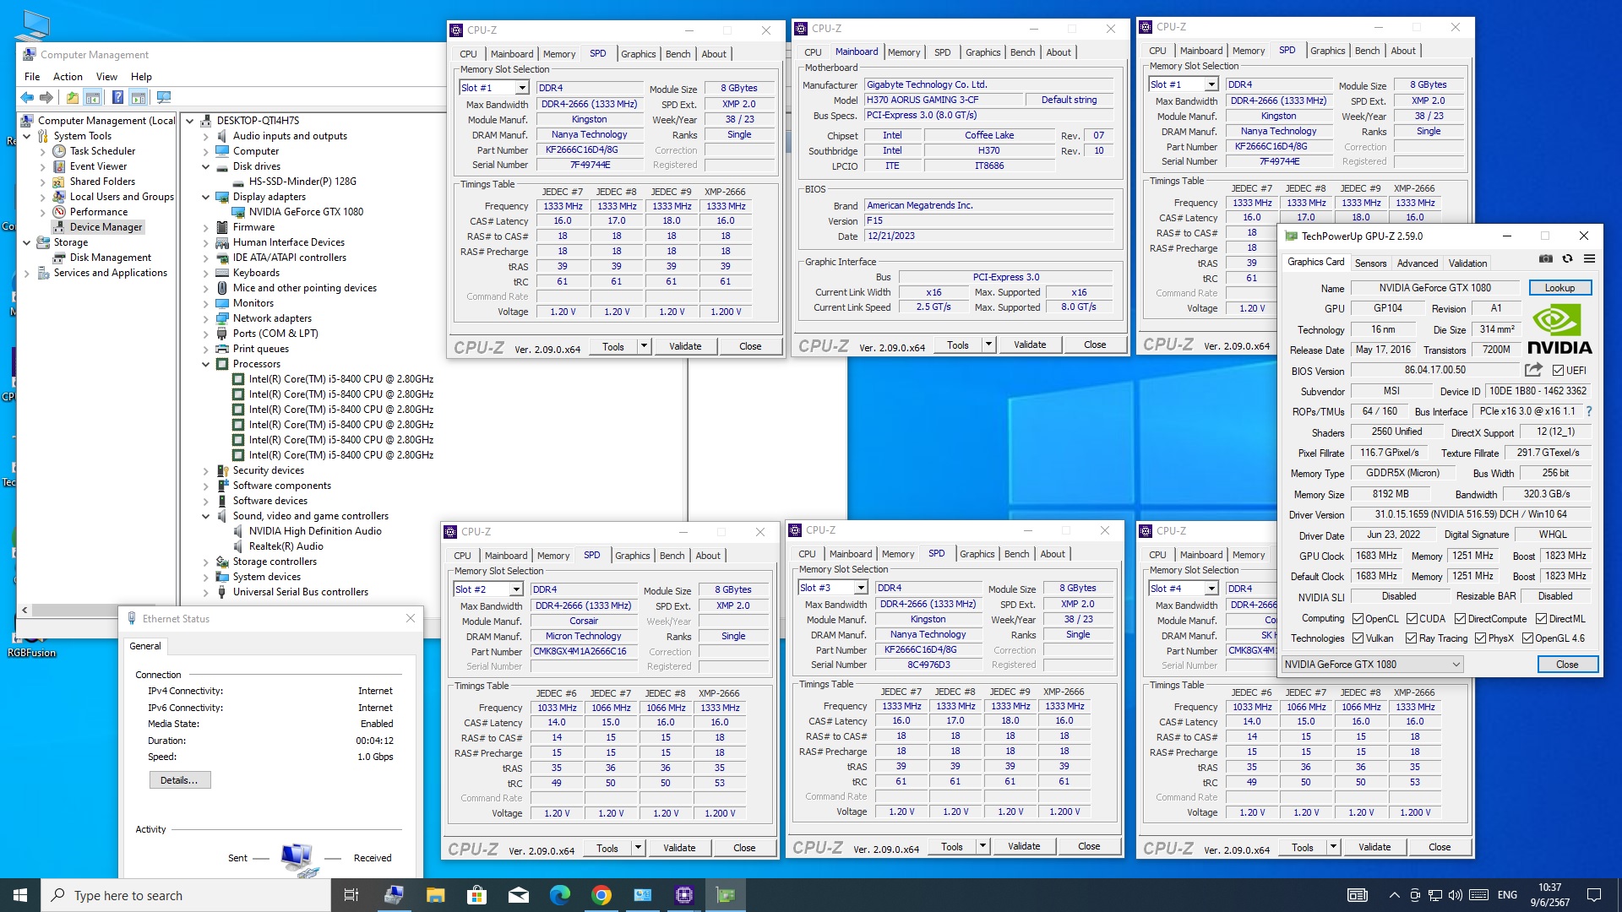Click Close in the Slot #3 CPU-Z window
This screenshot has width=1622, height=912.
point(1089,846)
